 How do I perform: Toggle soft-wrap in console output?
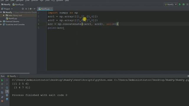click(7, 88)
